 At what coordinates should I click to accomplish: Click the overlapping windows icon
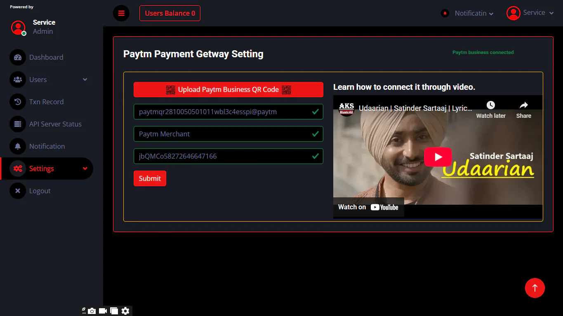[114, 311]
